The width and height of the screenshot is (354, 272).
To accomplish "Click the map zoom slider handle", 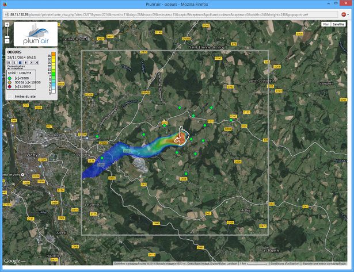I will [x=7, y=37].
